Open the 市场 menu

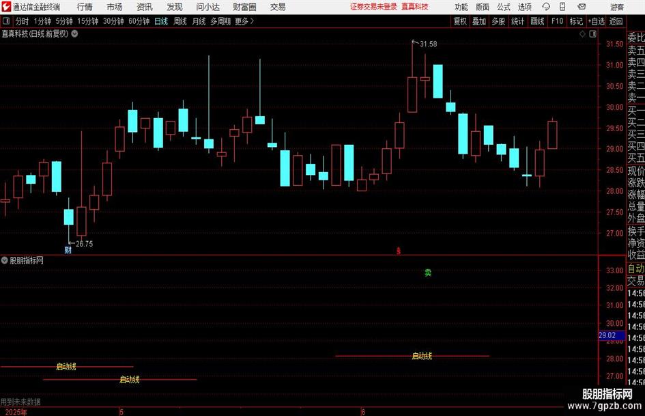[x=115, y=7]
